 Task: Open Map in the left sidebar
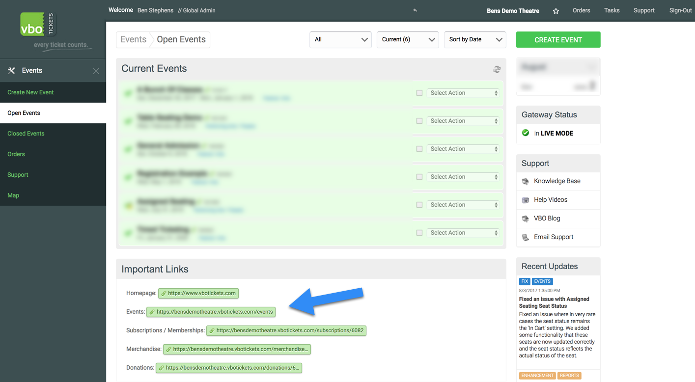point(53,195)
